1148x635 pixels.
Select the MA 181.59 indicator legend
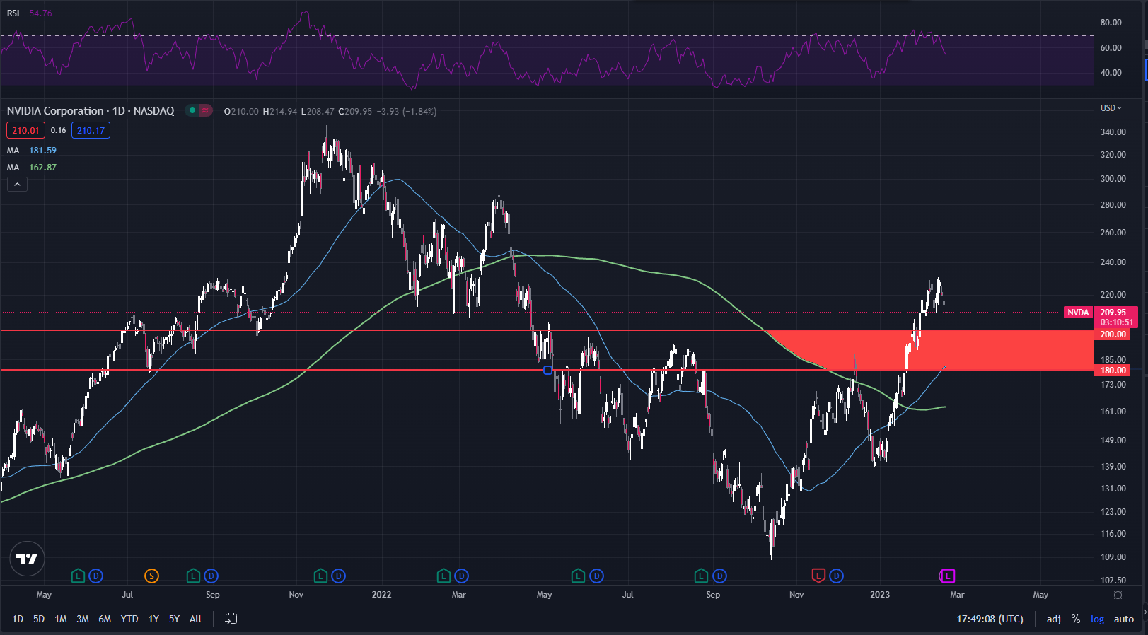tap(32, 151)
